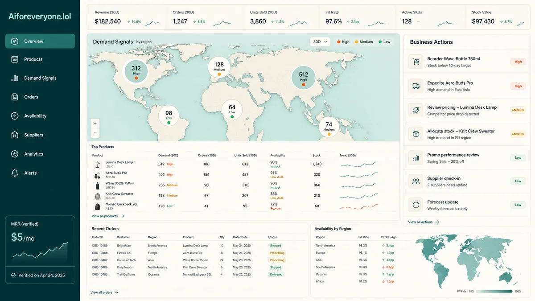Click the Stock Value $97,430 figure

[483, 21]
